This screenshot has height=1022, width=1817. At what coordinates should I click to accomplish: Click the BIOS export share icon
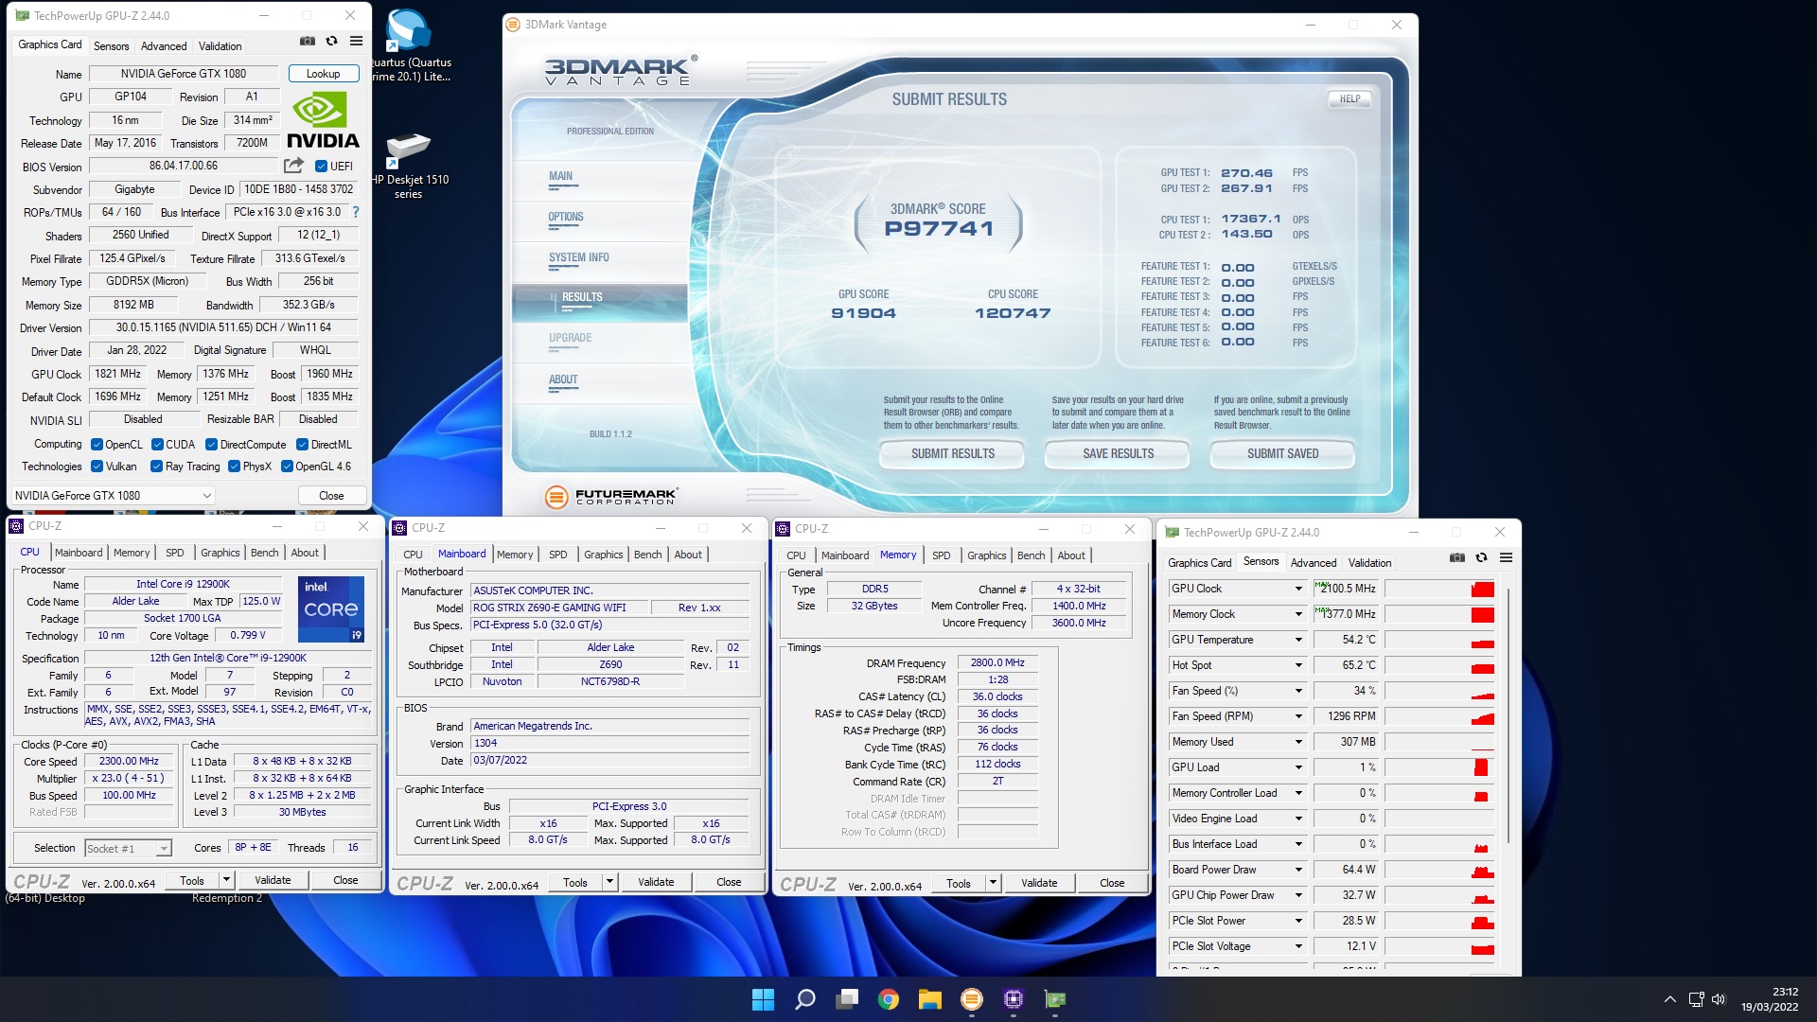(293, 166)
